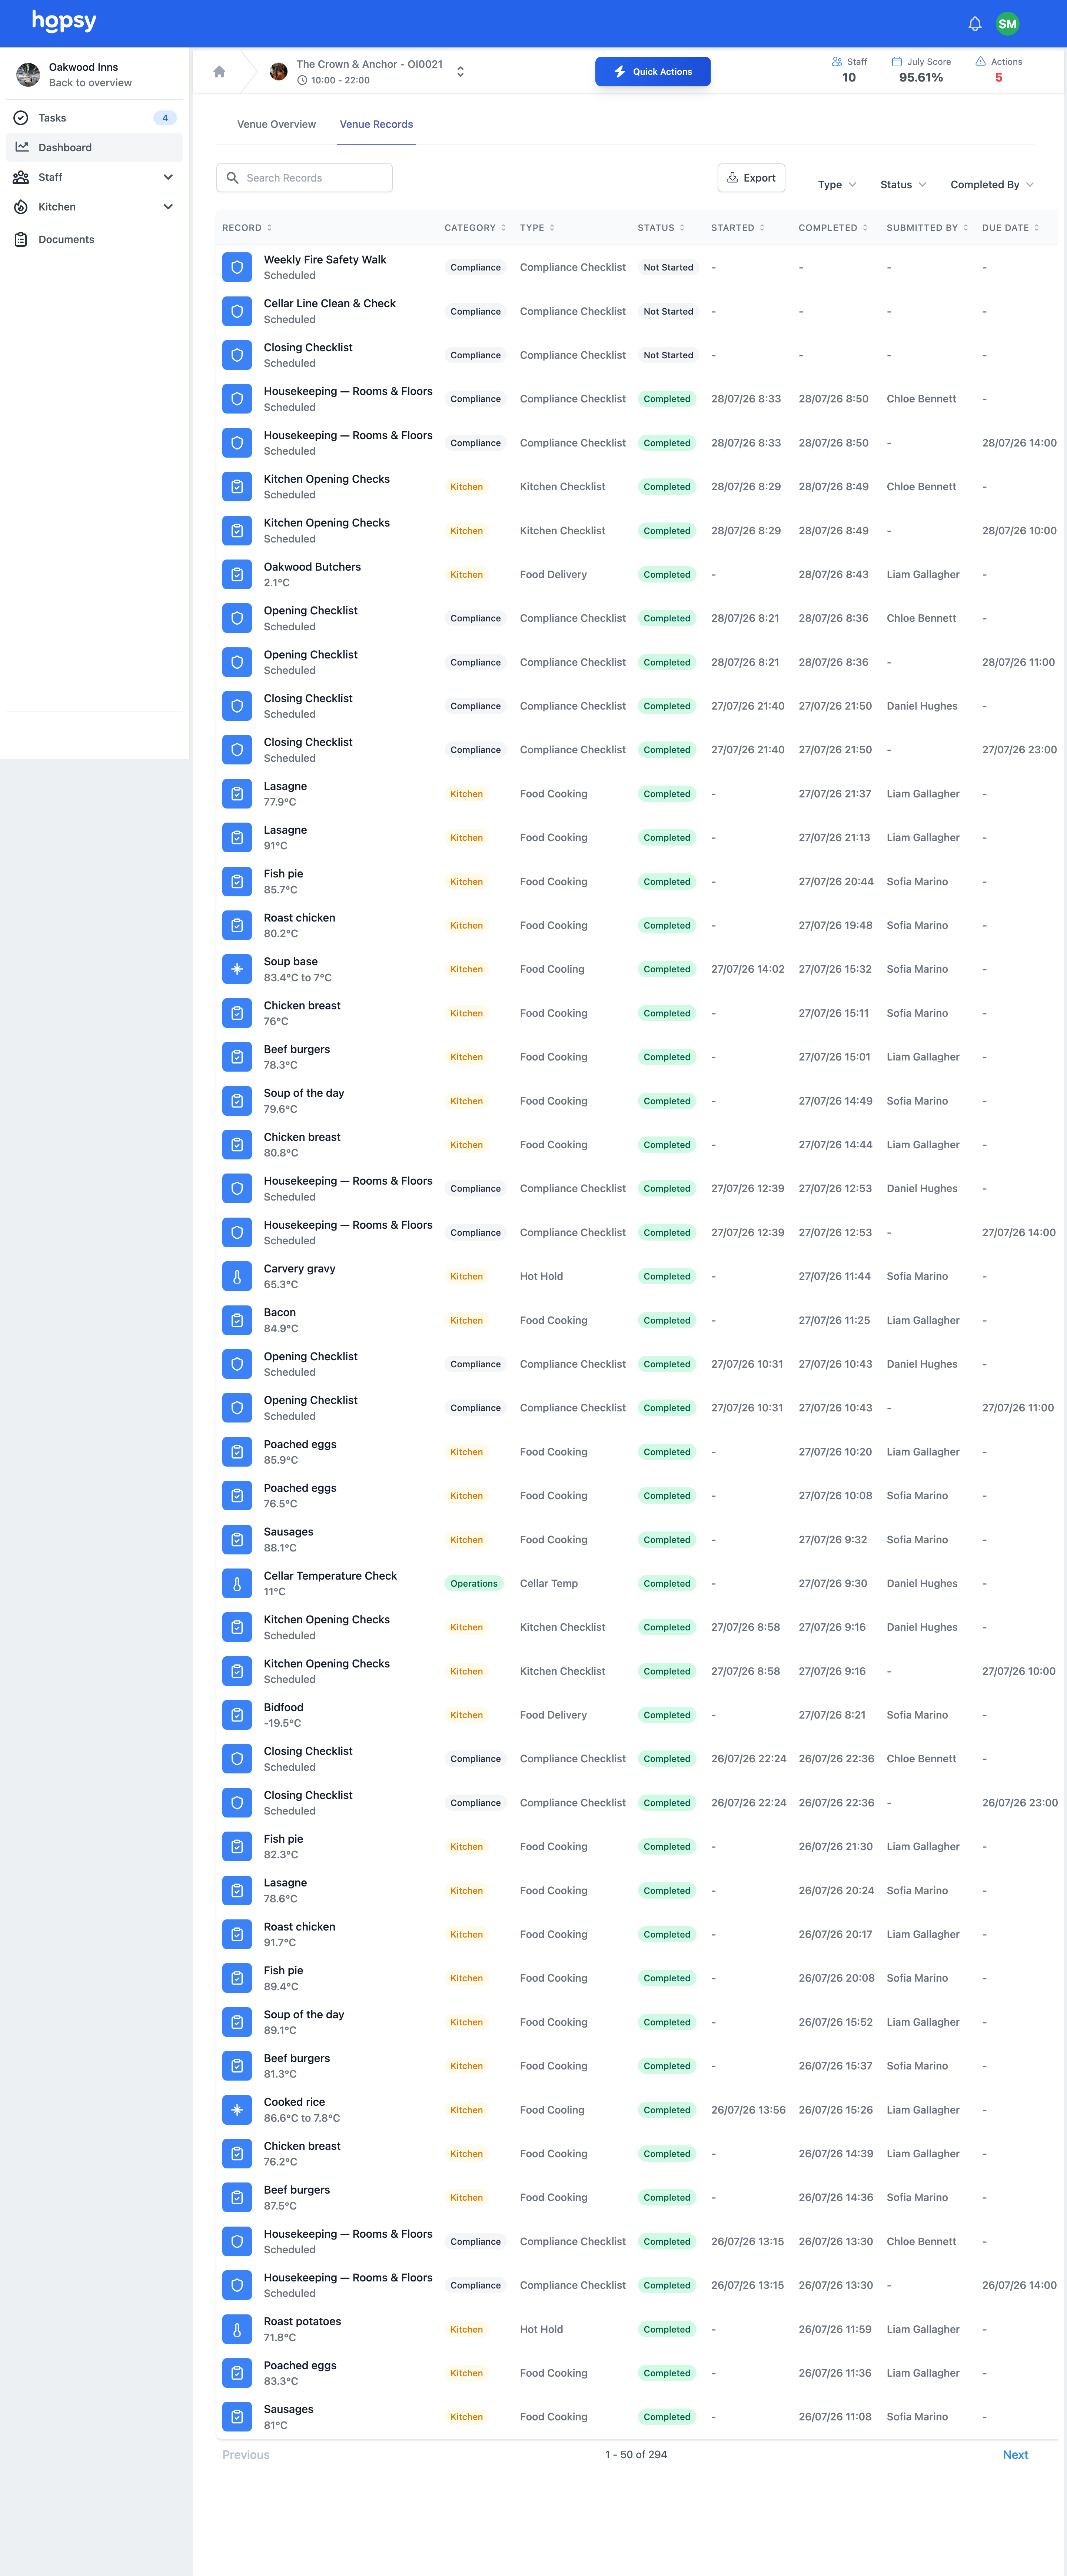Click the Tasks checkmark icon in sidebar

[21, 118]
